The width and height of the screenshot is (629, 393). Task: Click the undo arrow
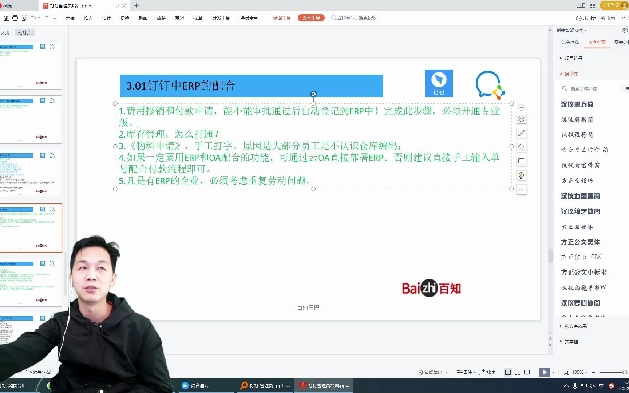[33, 18]
